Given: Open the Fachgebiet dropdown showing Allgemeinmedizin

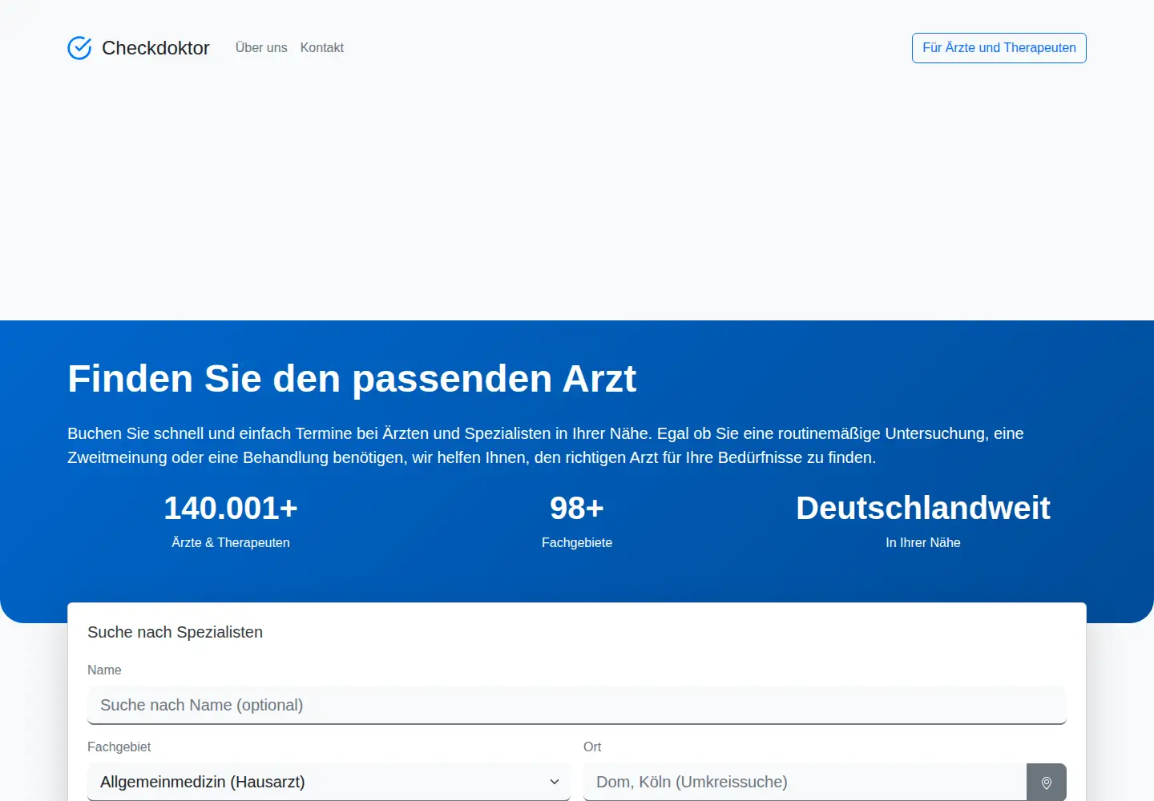Looking at the screenshot, I should [329, 782].
